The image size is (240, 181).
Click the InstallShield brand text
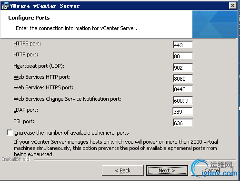pyautogui.click(x=16, y=159)
